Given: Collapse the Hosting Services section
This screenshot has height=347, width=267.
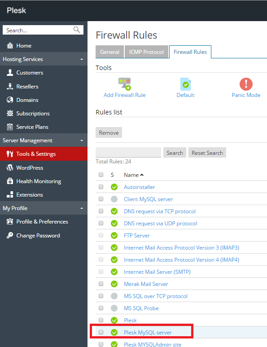Looking at the screenshot, I should tap(82, 59).
